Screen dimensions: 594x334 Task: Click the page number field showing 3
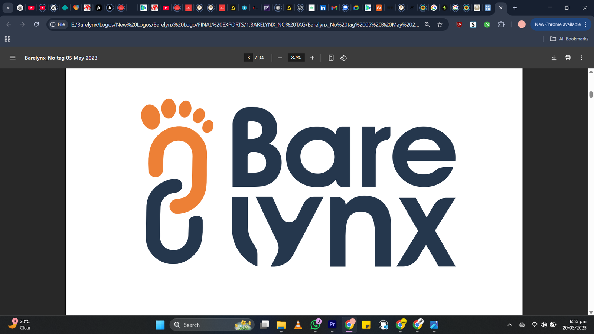pos(248,58)
